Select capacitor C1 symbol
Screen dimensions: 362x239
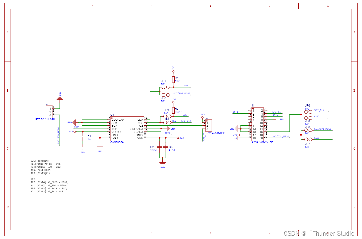pyautogui.click(x=83, y=136)
